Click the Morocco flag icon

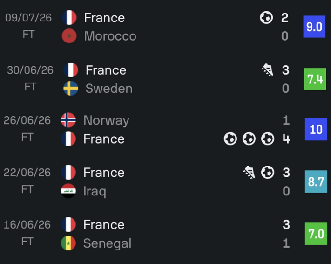point(69,36)
